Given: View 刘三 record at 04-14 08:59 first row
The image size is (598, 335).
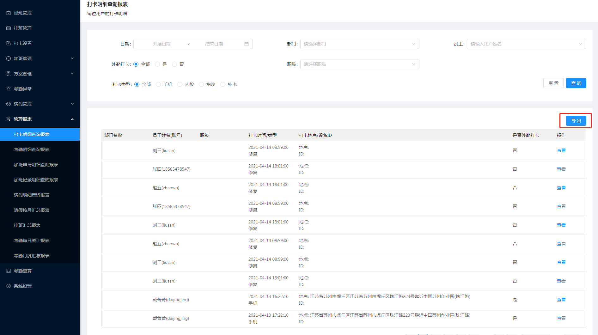Looking at the screenshot, I should (561, 150).
